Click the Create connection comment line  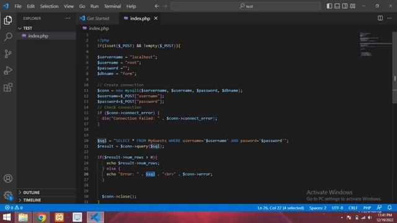tap(120, 85)
